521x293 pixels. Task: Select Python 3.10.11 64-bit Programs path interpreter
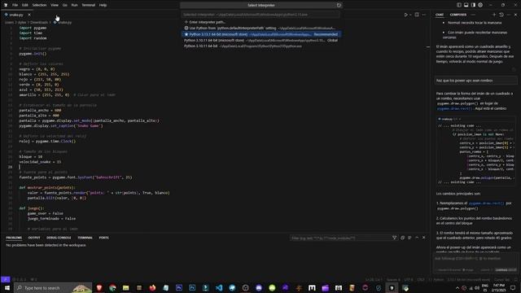(260, 46)
